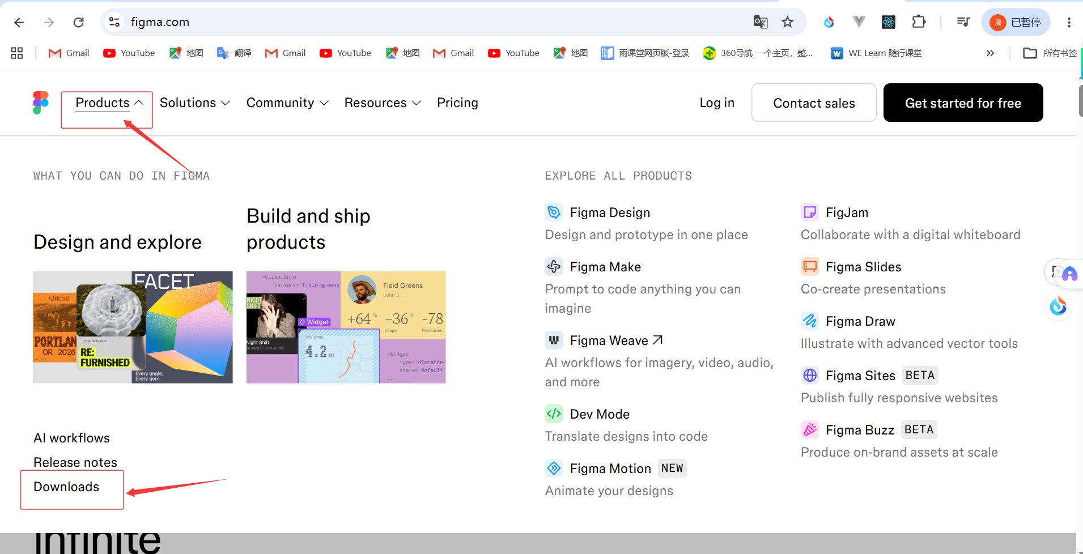The width and height of the screenshot is (1083, 554).
Task: Open the Downloads link
Action: point(66,487)
